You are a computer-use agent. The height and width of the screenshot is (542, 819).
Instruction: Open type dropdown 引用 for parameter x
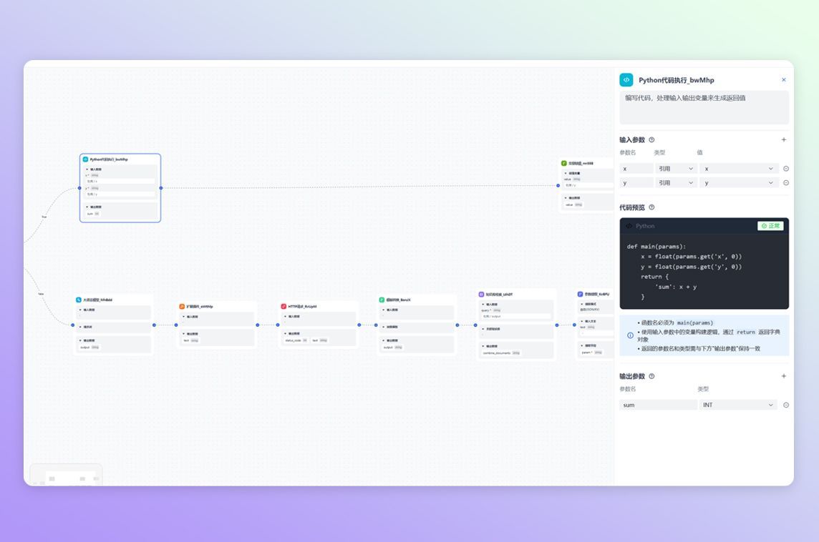(x=675, y=169)
